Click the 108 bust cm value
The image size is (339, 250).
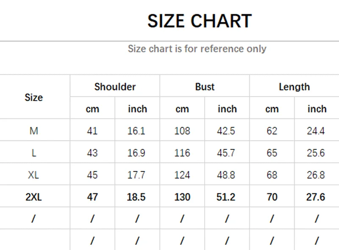(182, 131)
